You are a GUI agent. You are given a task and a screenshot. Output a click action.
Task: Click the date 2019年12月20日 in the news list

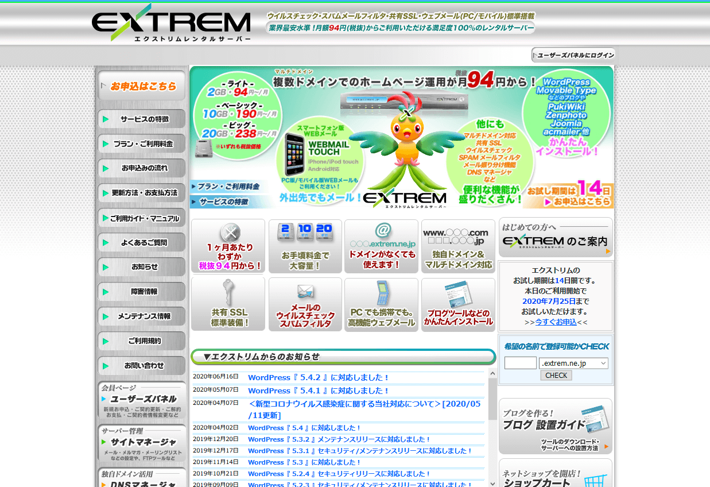pos(215,439)
